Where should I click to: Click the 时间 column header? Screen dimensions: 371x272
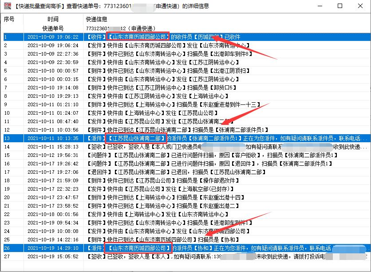click(53, 20)
